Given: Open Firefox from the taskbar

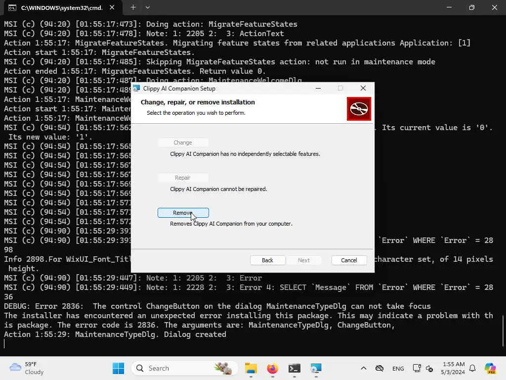Looking at the screenshot, I should tap(273, 368).
